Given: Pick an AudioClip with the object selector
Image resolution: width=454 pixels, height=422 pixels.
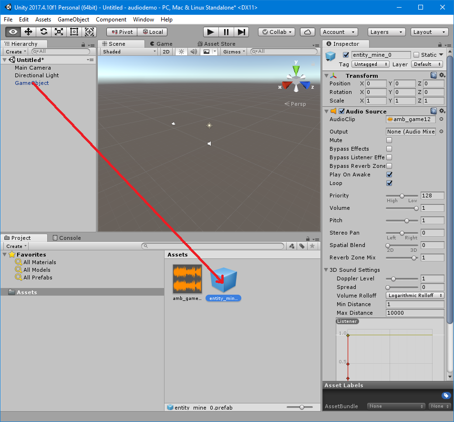Looking at the screenshot, I should 441,119.
